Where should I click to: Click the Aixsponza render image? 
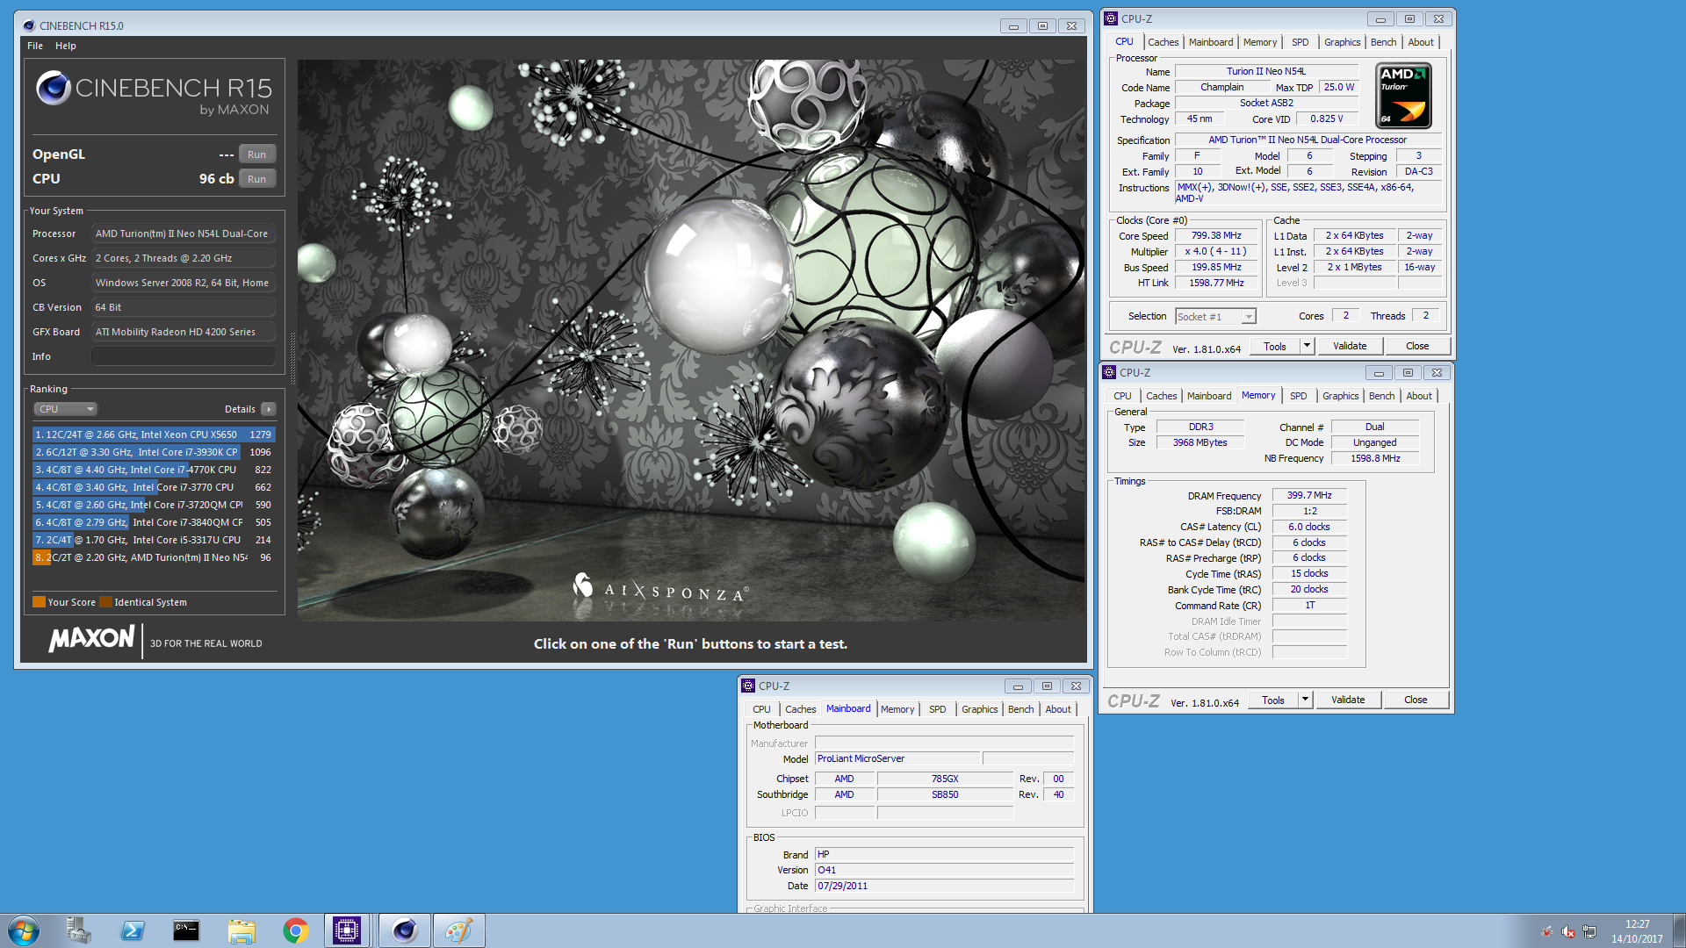(691, 341)
